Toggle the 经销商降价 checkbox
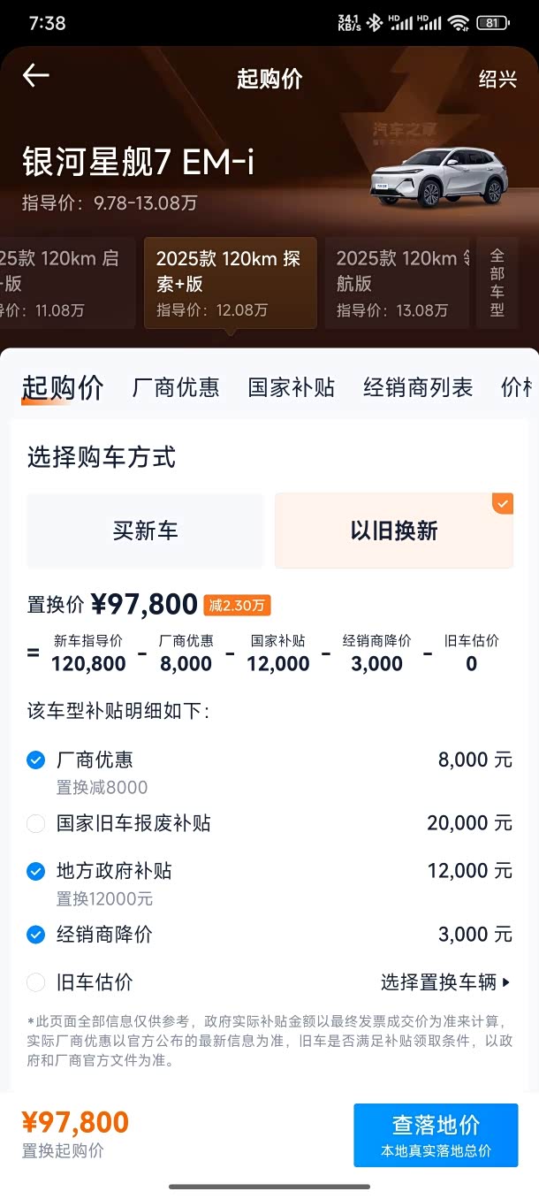Image resolution: width=539 pixels, height=1199 pixels. (35, 935)
